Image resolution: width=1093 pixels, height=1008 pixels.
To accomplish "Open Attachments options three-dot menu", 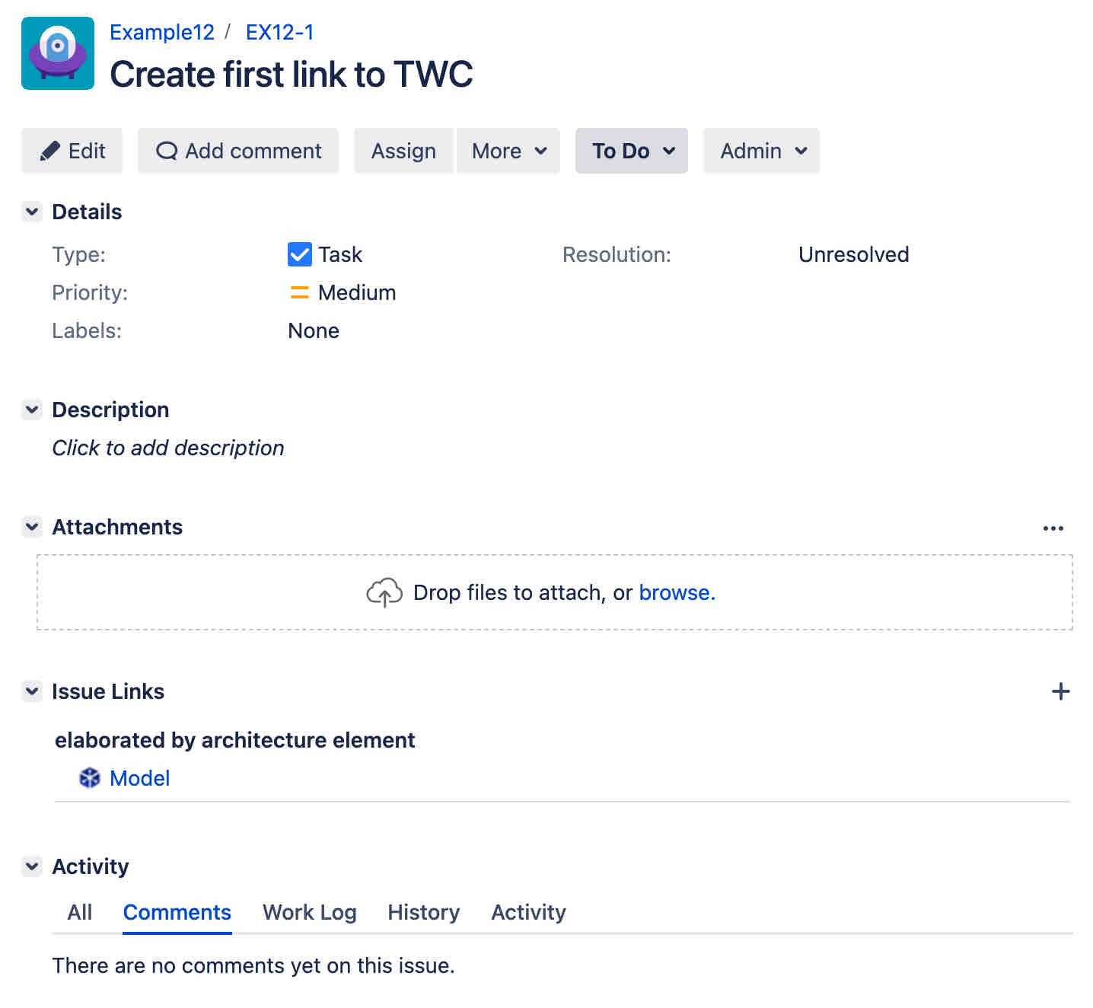I will (x=1053, y=528).
